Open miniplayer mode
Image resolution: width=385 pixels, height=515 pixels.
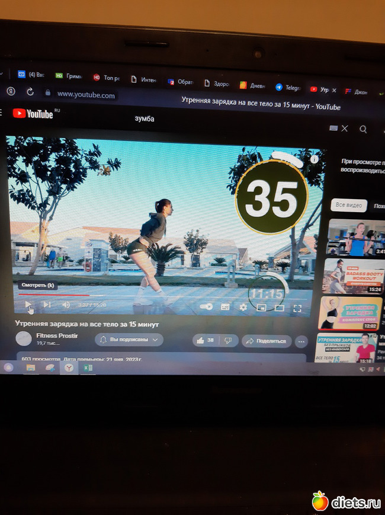click(x=261, y=308)
